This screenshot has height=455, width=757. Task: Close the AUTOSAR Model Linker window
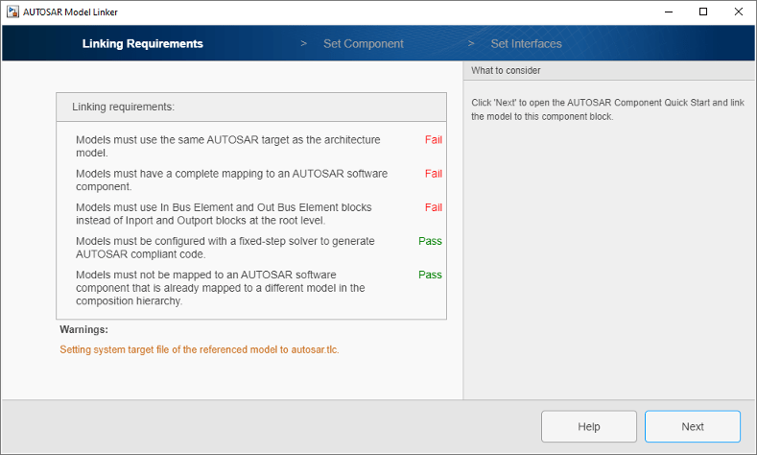pos(739,12)
